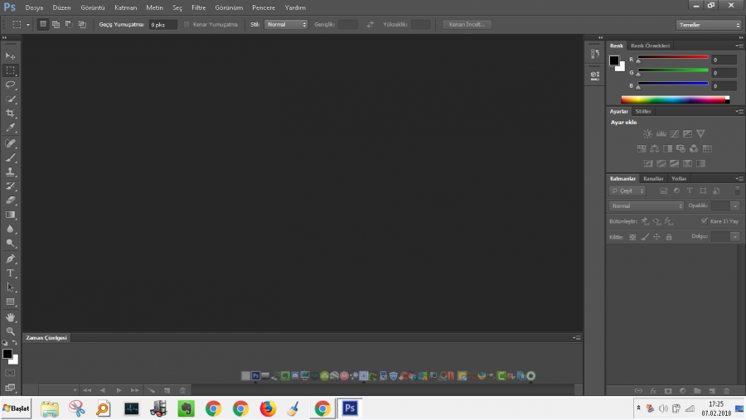Screen dimensions: 746x420
Task: Select the Move tool
Action: coord(11,56)
